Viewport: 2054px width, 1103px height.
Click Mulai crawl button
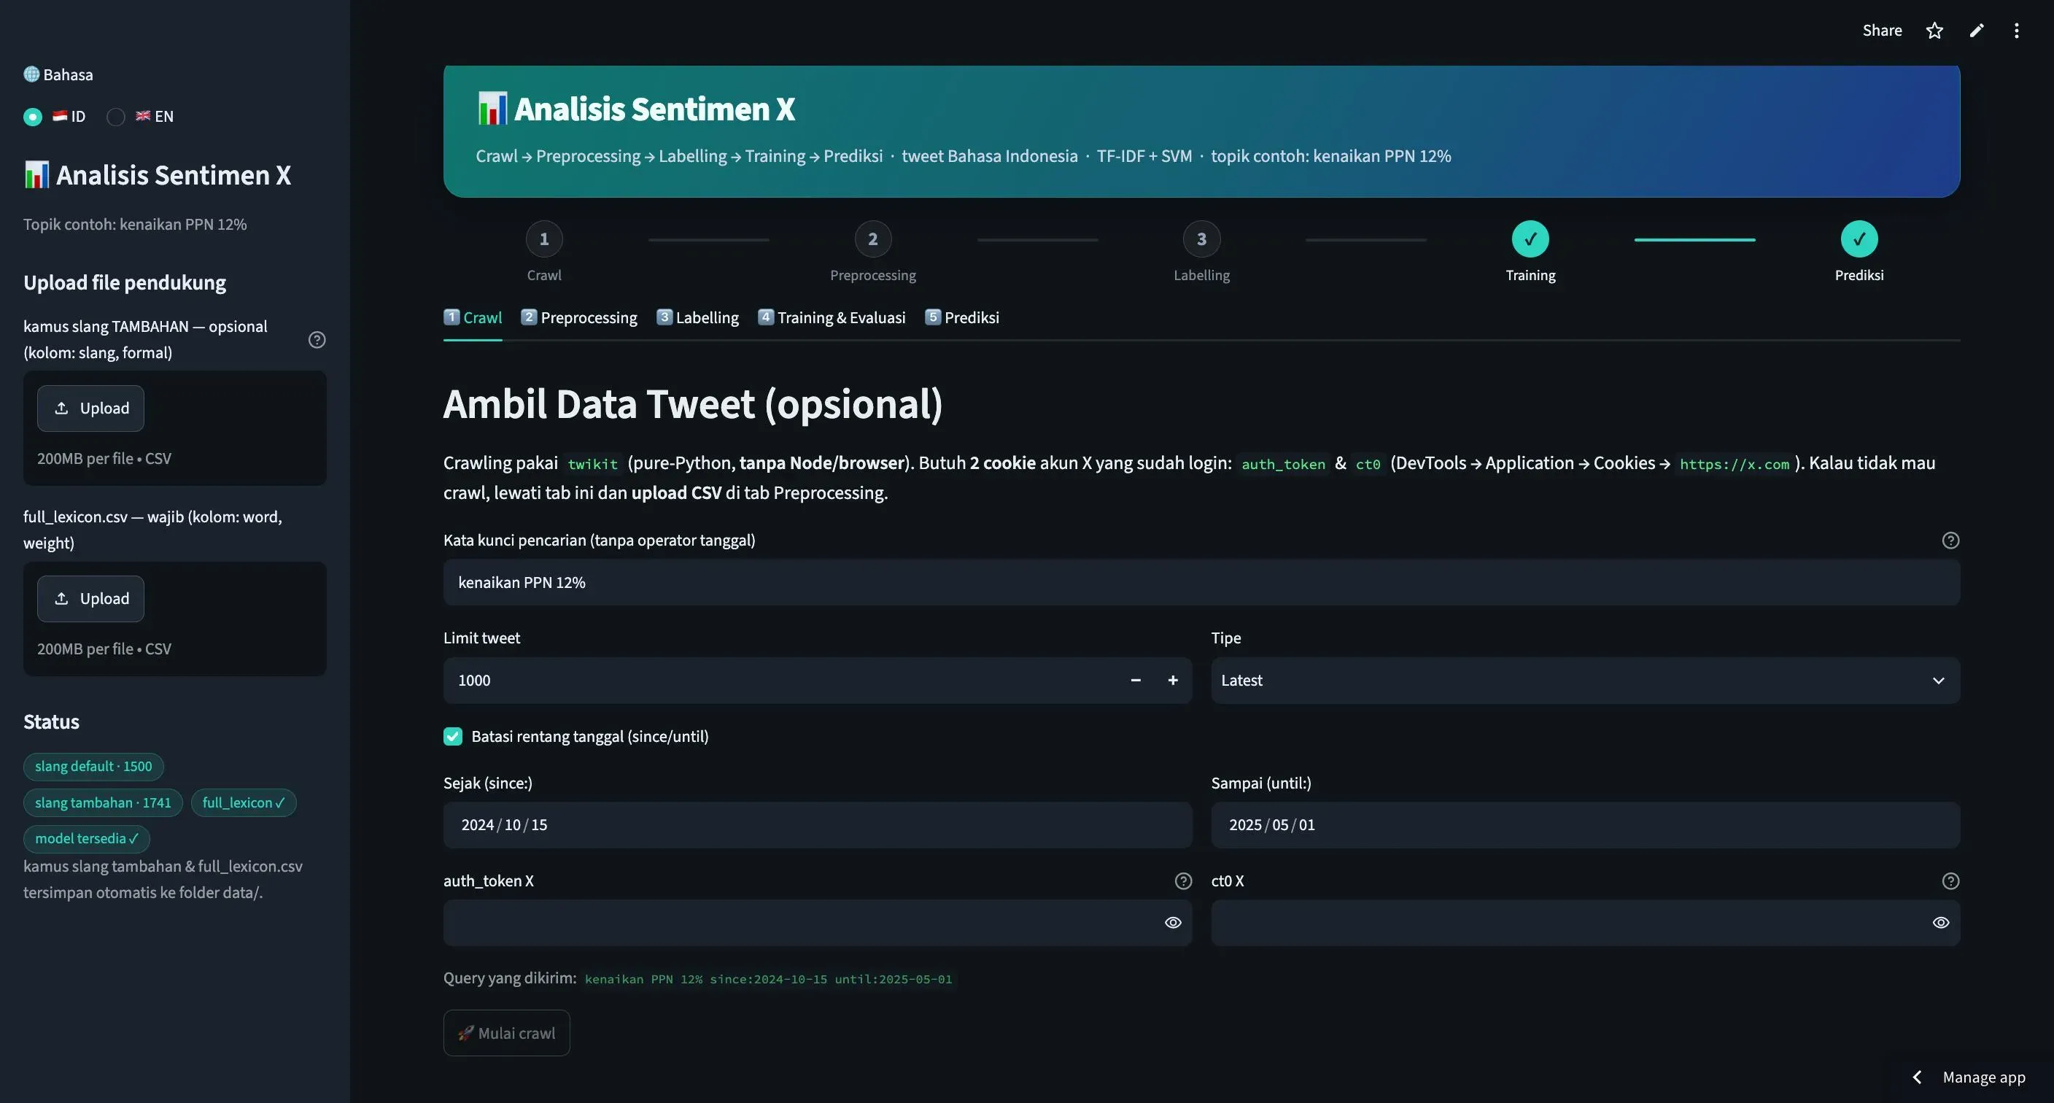coord(506,1034)
